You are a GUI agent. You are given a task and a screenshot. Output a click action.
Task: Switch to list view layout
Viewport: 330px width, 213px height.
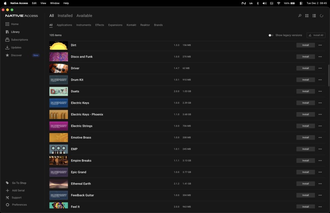314,15
